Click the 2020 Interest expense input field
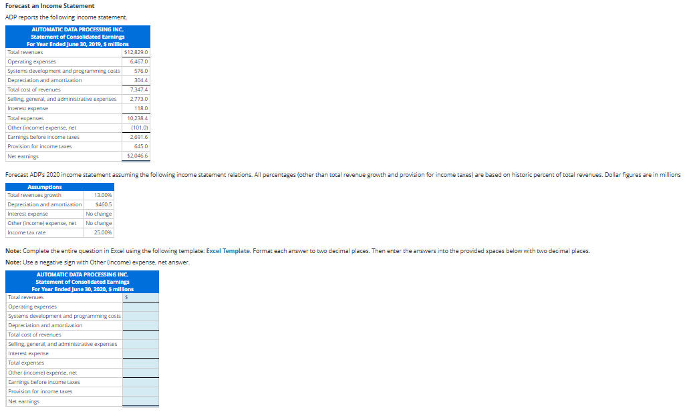This screenshot has height=416, width=687. pyautogui.click(x=140, y=353)
